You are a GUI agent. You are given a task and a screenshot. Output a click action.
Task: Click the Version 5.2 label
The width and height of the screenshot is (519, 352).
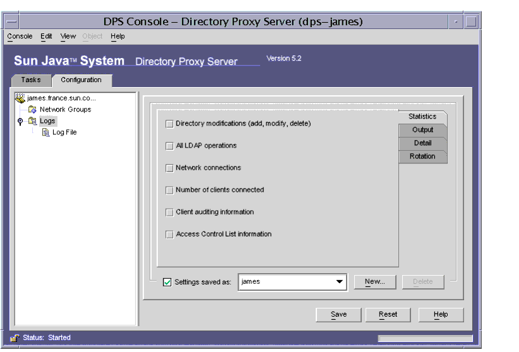tap(284, 59)
